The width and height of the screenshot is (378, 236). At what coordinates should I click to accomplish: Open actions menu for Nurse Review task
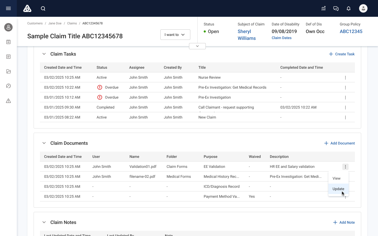[x=345, y=78]
